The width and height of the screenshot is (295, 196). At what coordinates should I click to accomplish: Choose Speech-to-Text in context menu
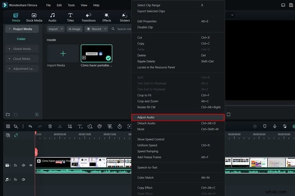pos(178,167)
